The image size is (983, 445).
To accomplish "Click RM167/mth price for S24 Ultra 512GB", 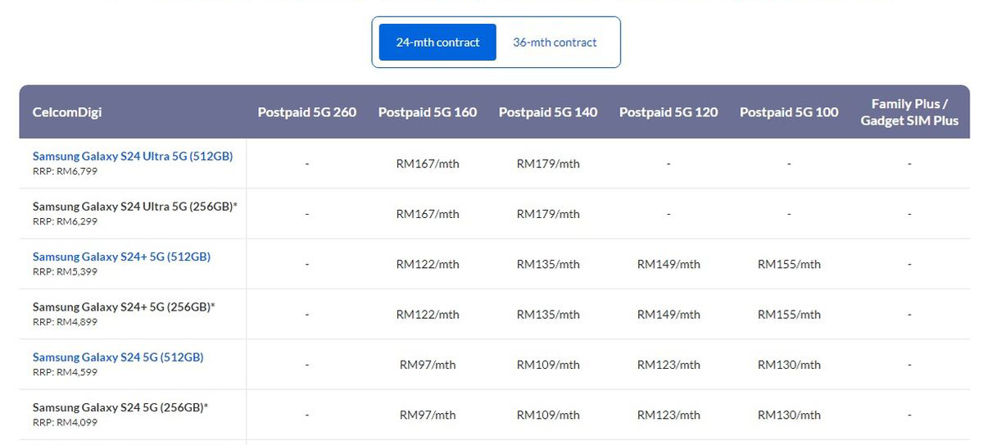I will coord(428,164).
